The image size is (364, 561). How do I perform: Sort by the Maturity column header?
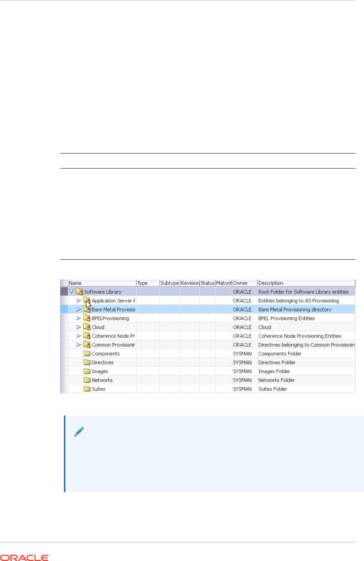click(224, 283)
